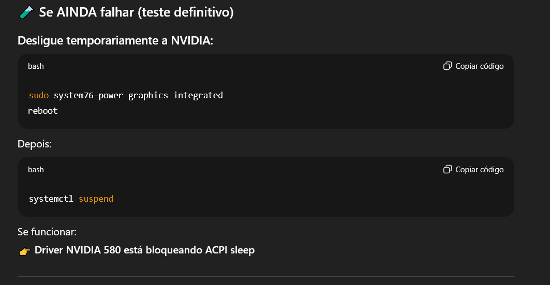Click the pointing hand emoji near Driver NVIDIA
Image resolution: width=550 pixels, height=285 pixels.
tap(24, 251)
